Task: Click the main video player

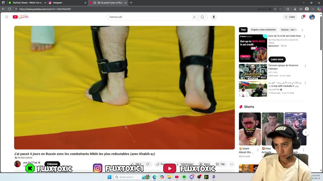Action: 124,87
